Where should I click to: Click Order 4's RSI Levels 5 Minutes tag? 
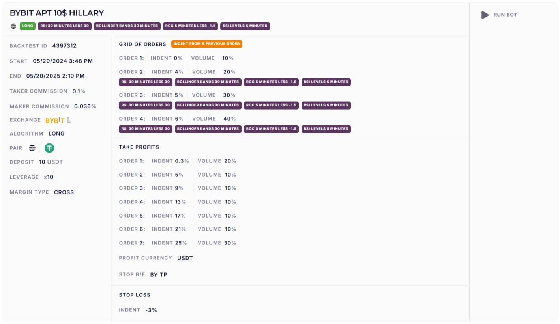(x=326, y=129)
